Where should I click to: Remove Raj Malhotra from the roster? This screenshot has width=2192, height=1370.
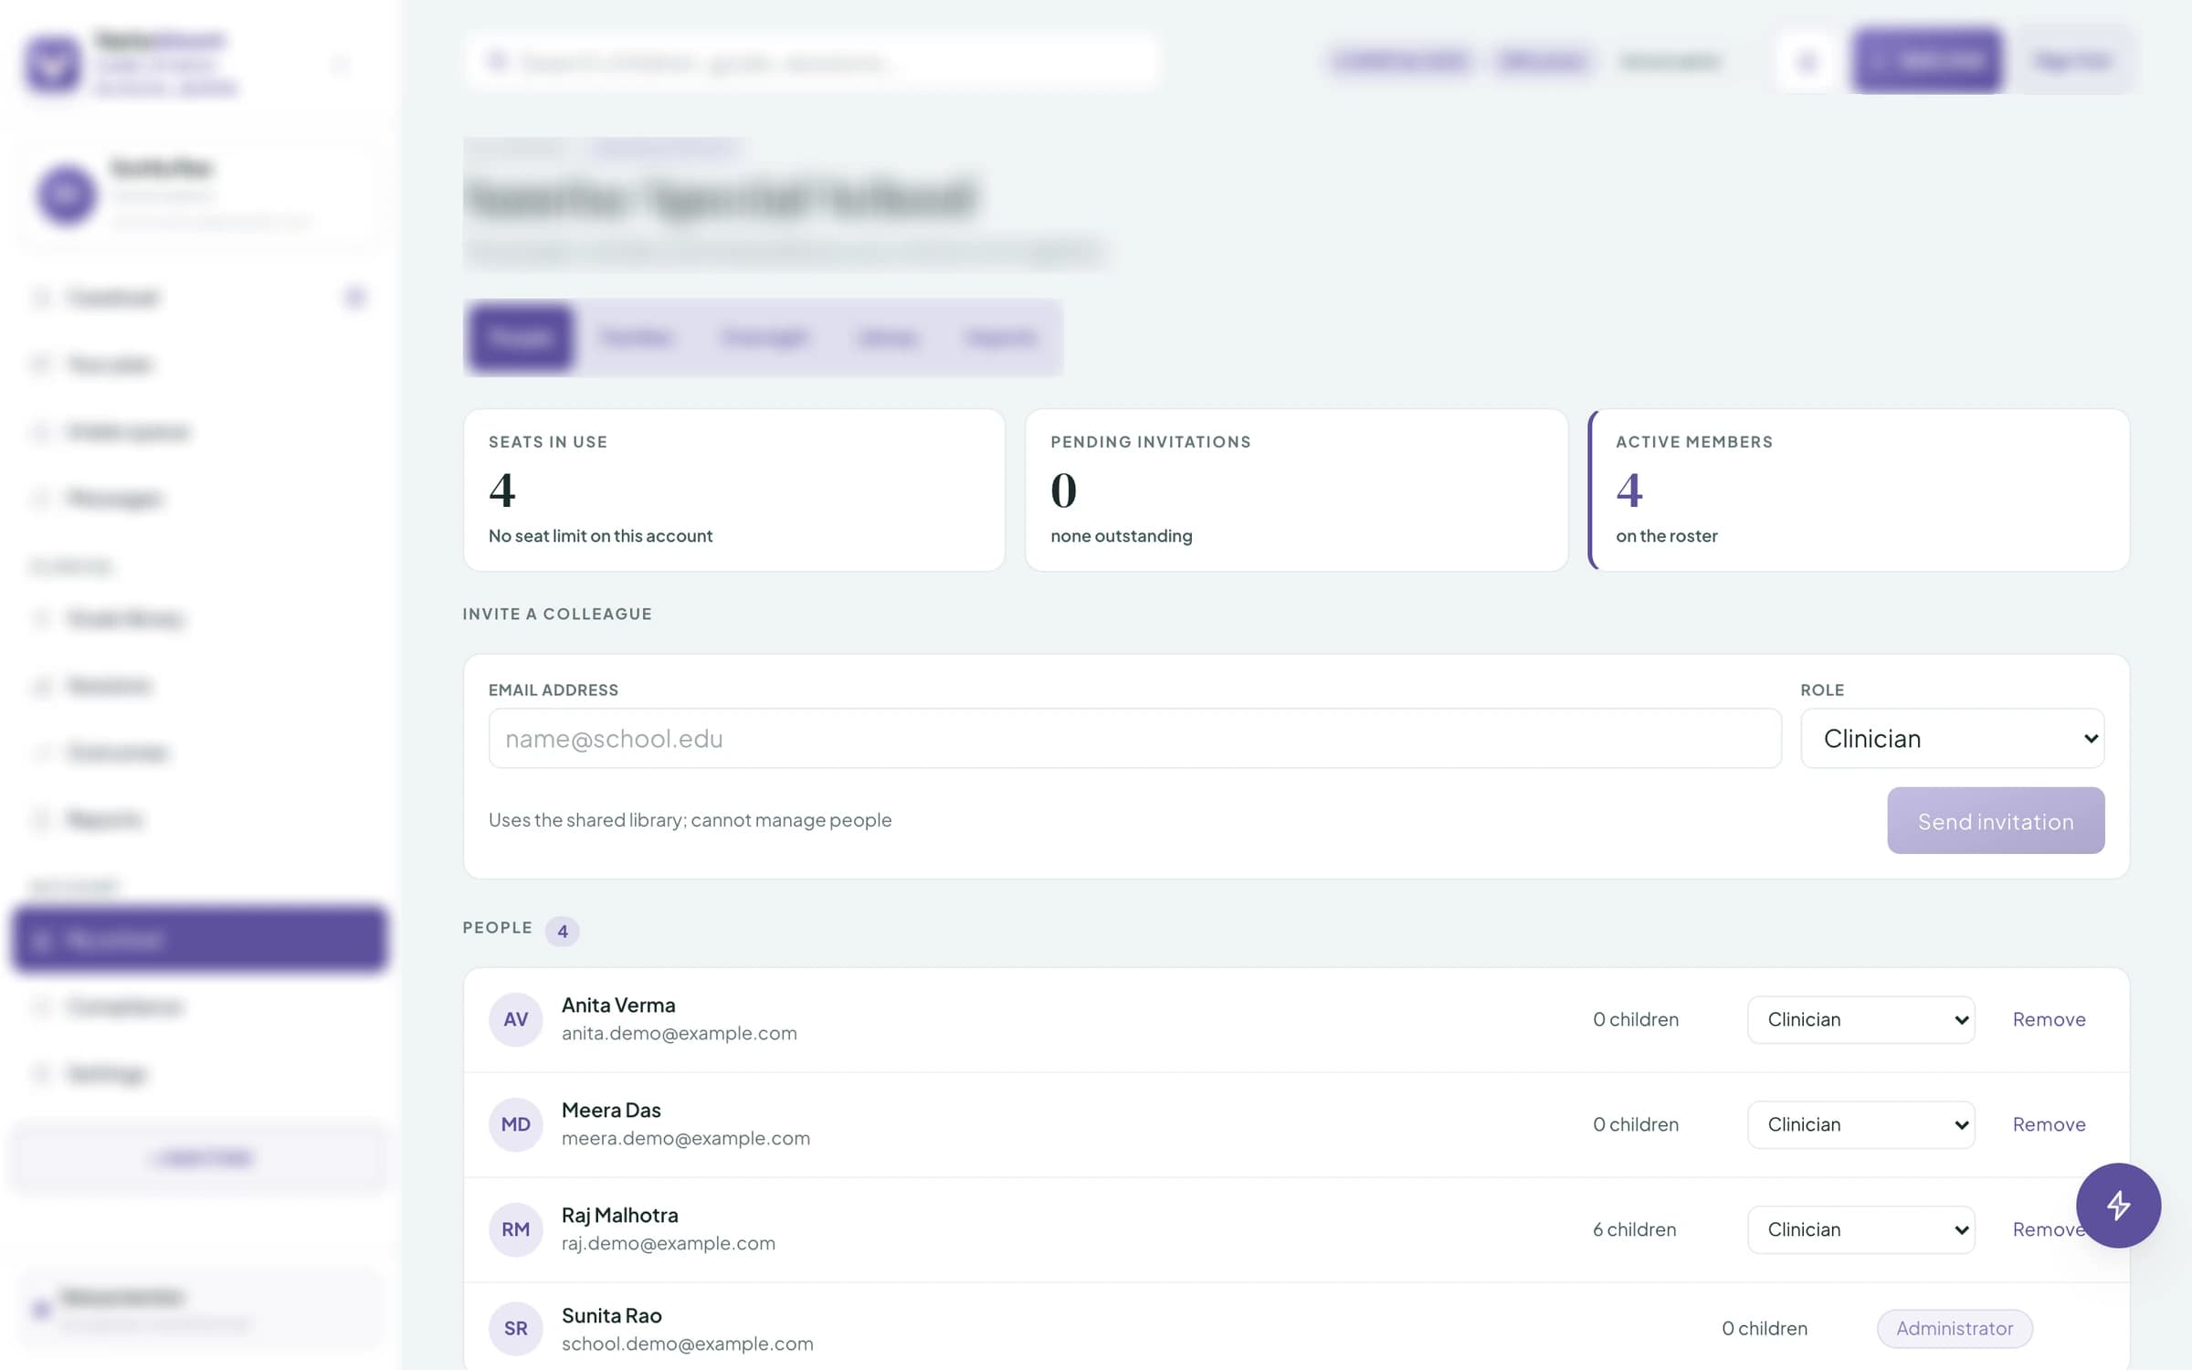[2044, 1229]
